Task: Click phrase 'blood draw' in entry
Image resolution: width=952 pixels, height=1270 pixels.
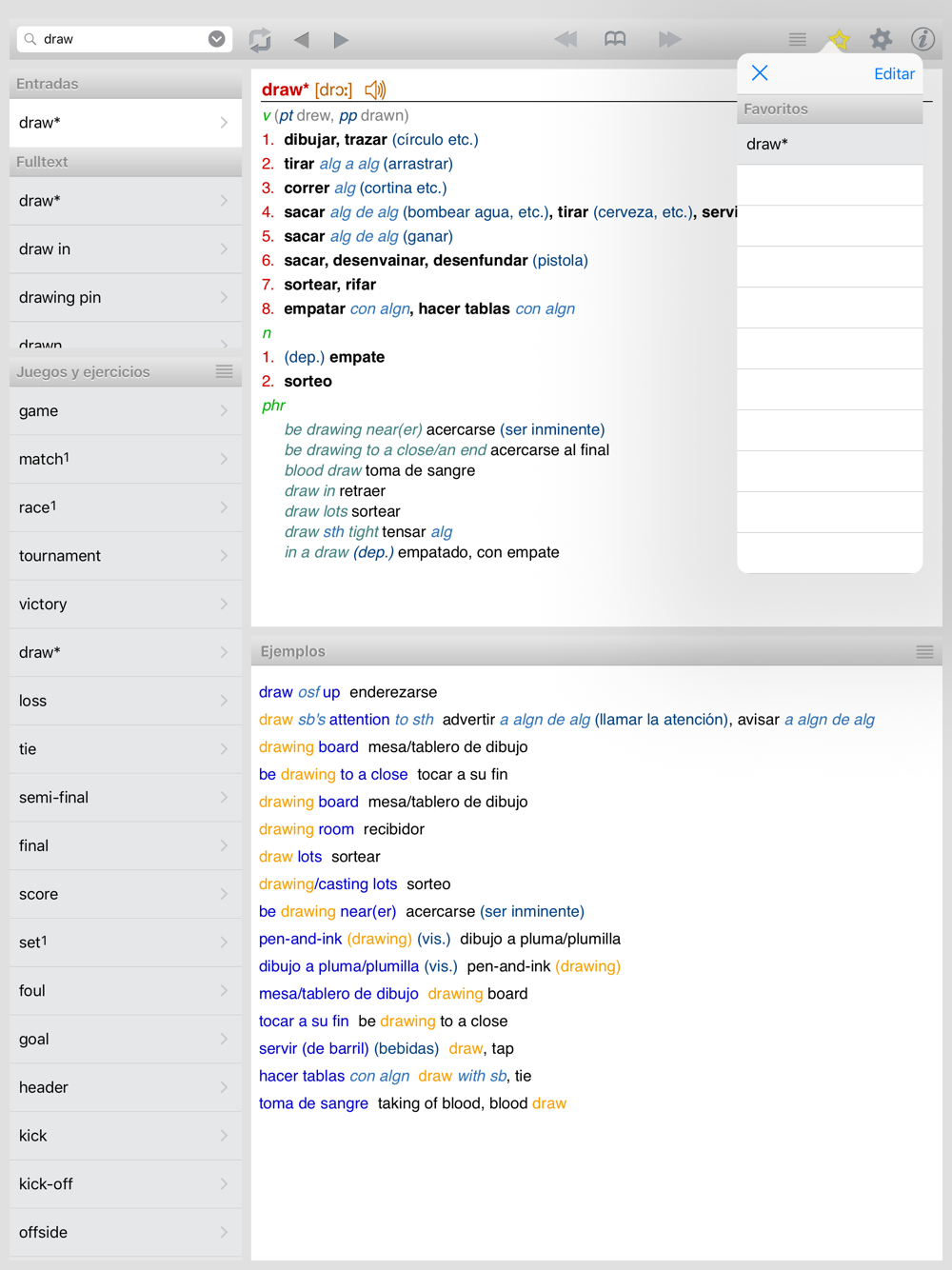Action: pos(323,470)
